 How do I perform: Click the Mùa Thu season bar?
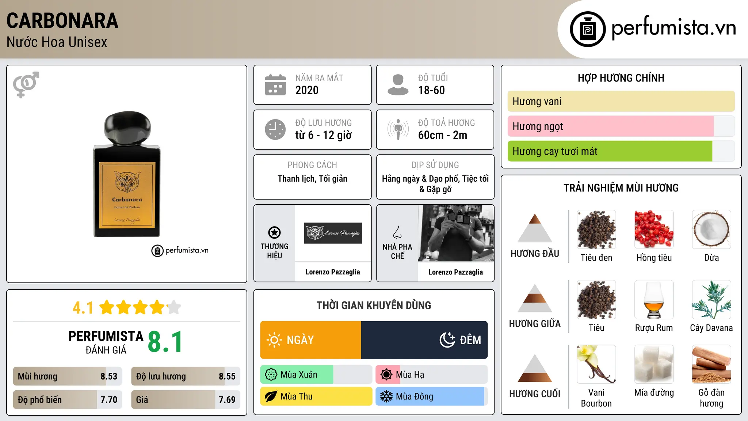316,397
